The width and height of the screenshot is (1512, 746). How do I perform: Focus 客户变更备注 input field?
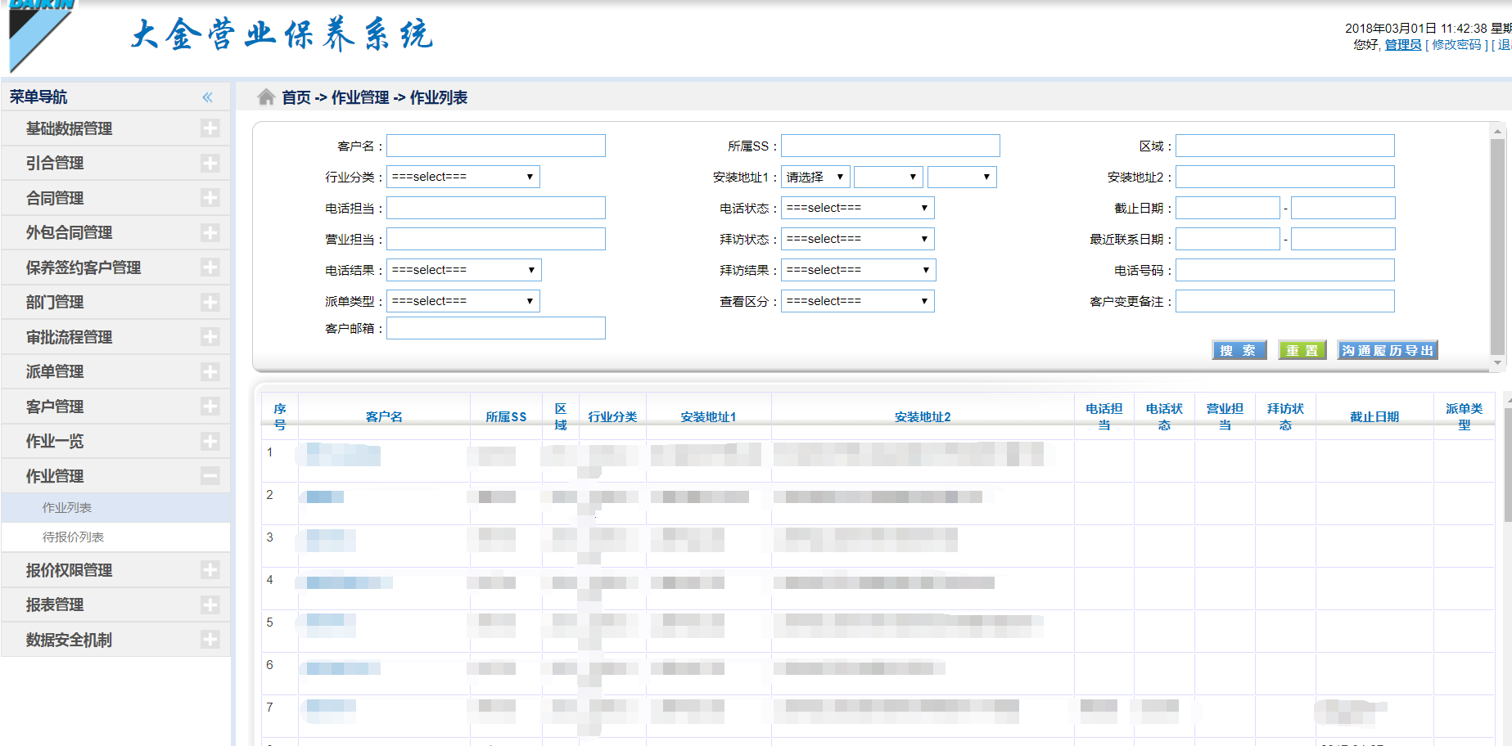tap(1285, 301)
